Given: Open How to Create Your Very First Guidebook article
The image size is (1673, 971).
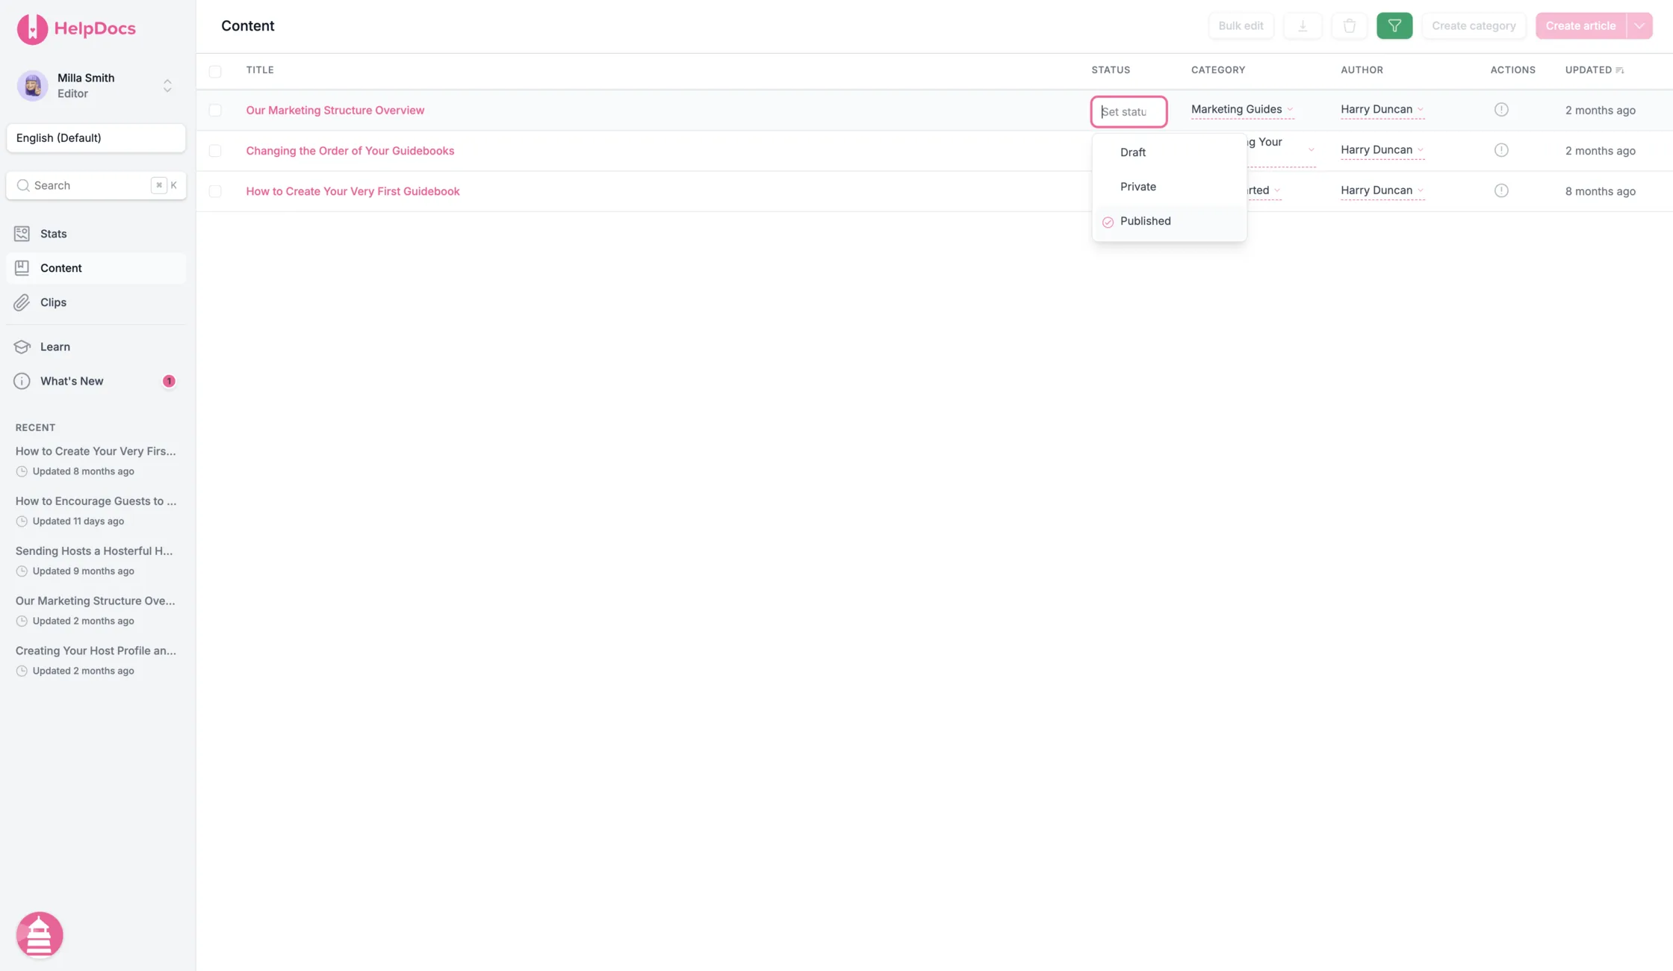Looking at the screenshot, I should pos(353,191).
